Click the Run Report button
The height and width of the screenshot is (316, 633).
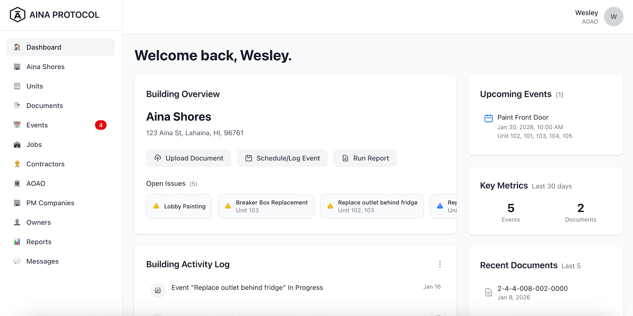[x=365, y=158]
